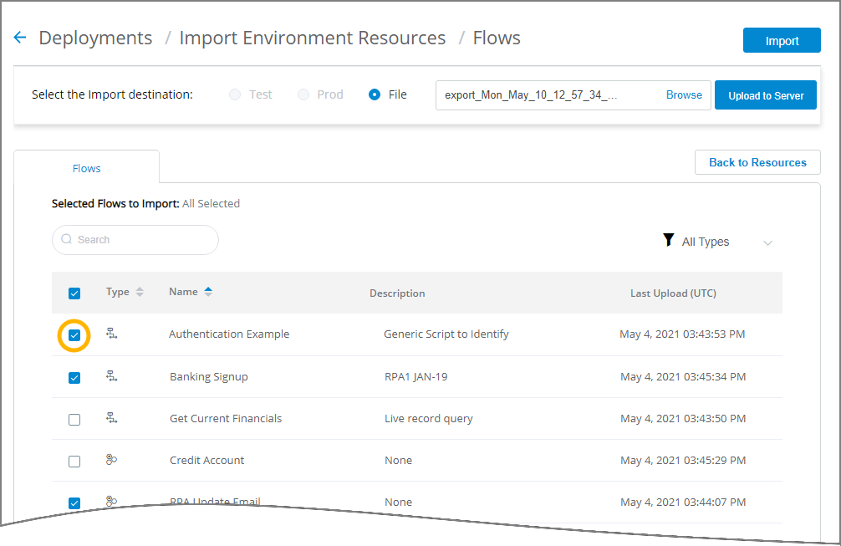Click the Generic Script to Identify description

[446, 334]
